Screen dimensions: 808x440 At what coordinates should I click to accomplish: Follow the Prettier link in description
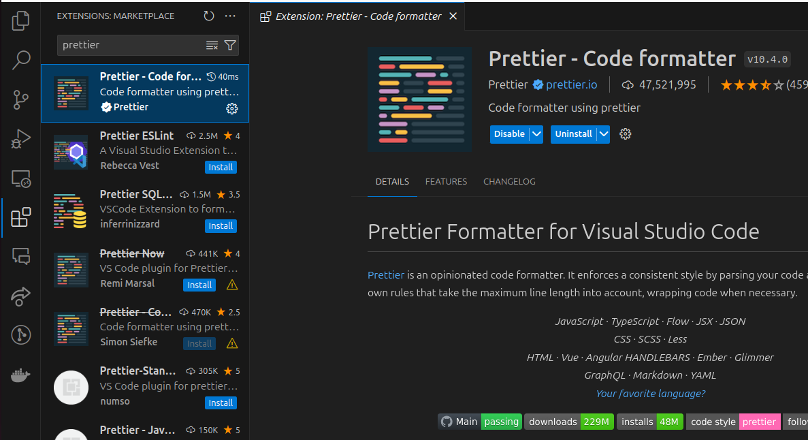[386, 275]
